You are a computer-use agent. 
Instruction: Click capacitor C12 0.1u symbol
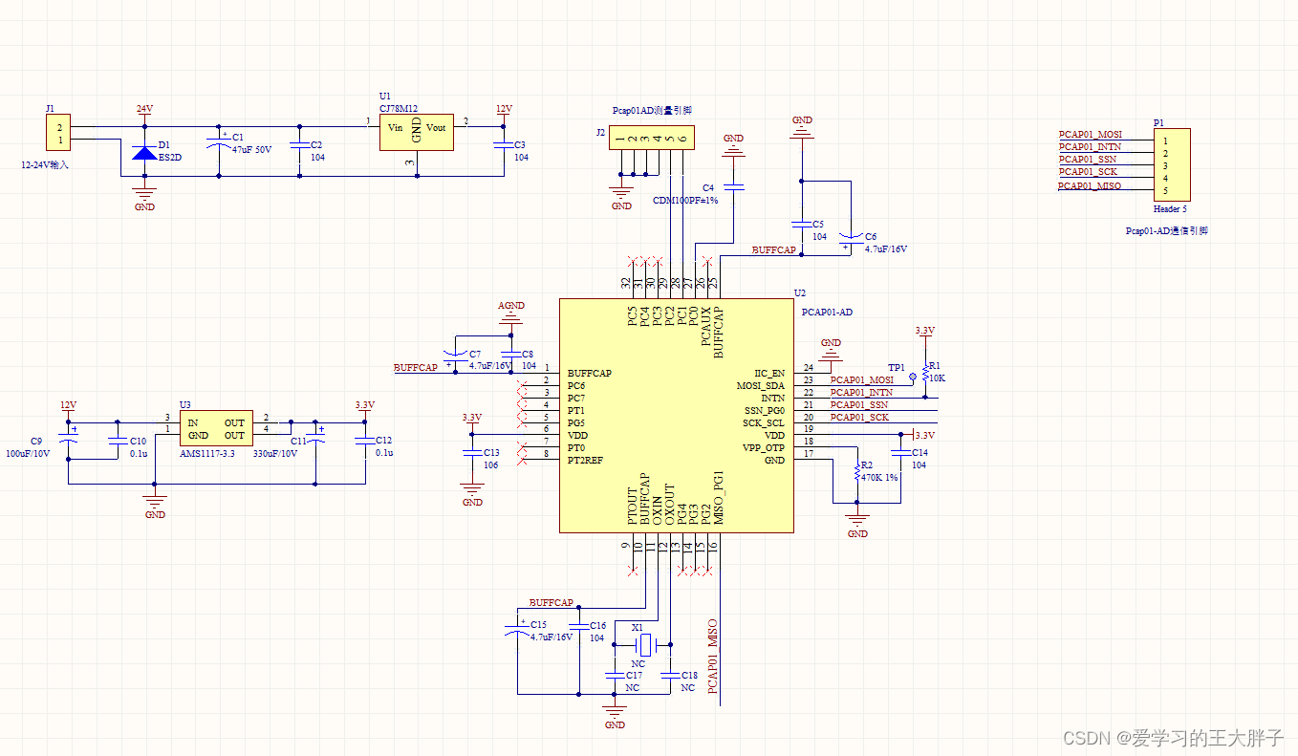coord(363,441)
